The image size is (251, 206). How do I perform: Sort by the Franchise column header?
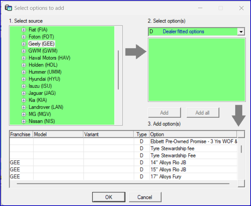20,134
